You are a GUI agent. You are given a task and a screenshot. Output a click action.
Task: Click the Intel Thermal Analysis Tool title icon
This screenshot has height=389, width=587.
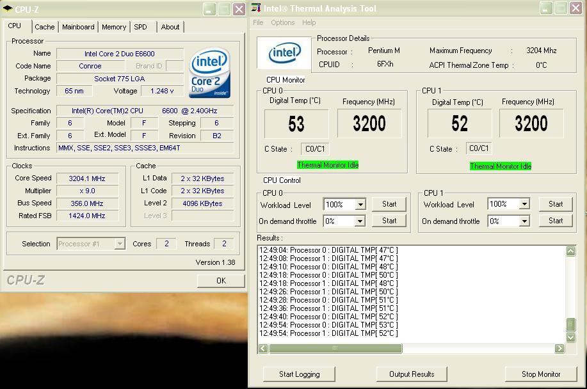click(256, 8)
